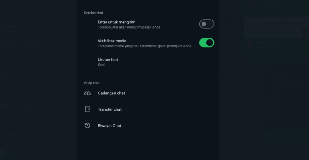This screenshot has height=160, width=309.
Task: Click the Tombol Enter akan mengirim description
Action: pyautogui.click(x=129, y=27)
